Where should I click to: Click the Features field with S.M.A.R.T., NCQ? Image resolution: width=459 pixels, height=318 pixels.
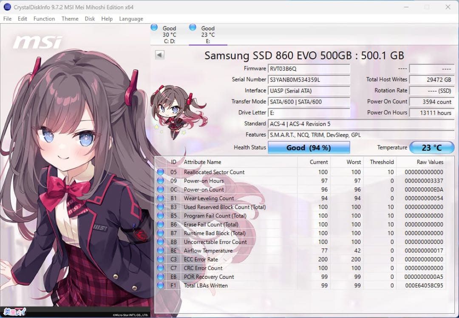pos(361,135)
